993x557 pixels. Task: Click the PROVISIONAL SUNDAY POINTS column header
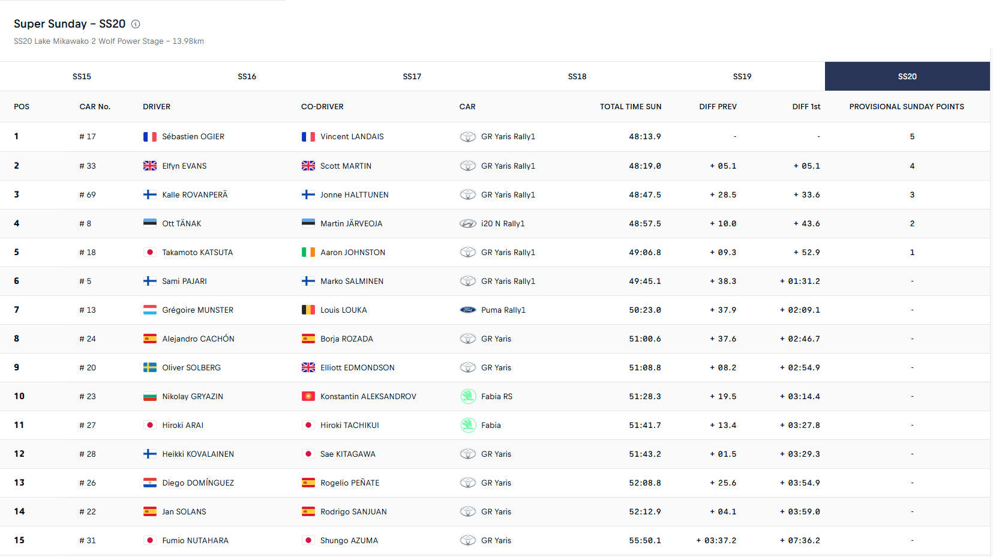point(906,107)
